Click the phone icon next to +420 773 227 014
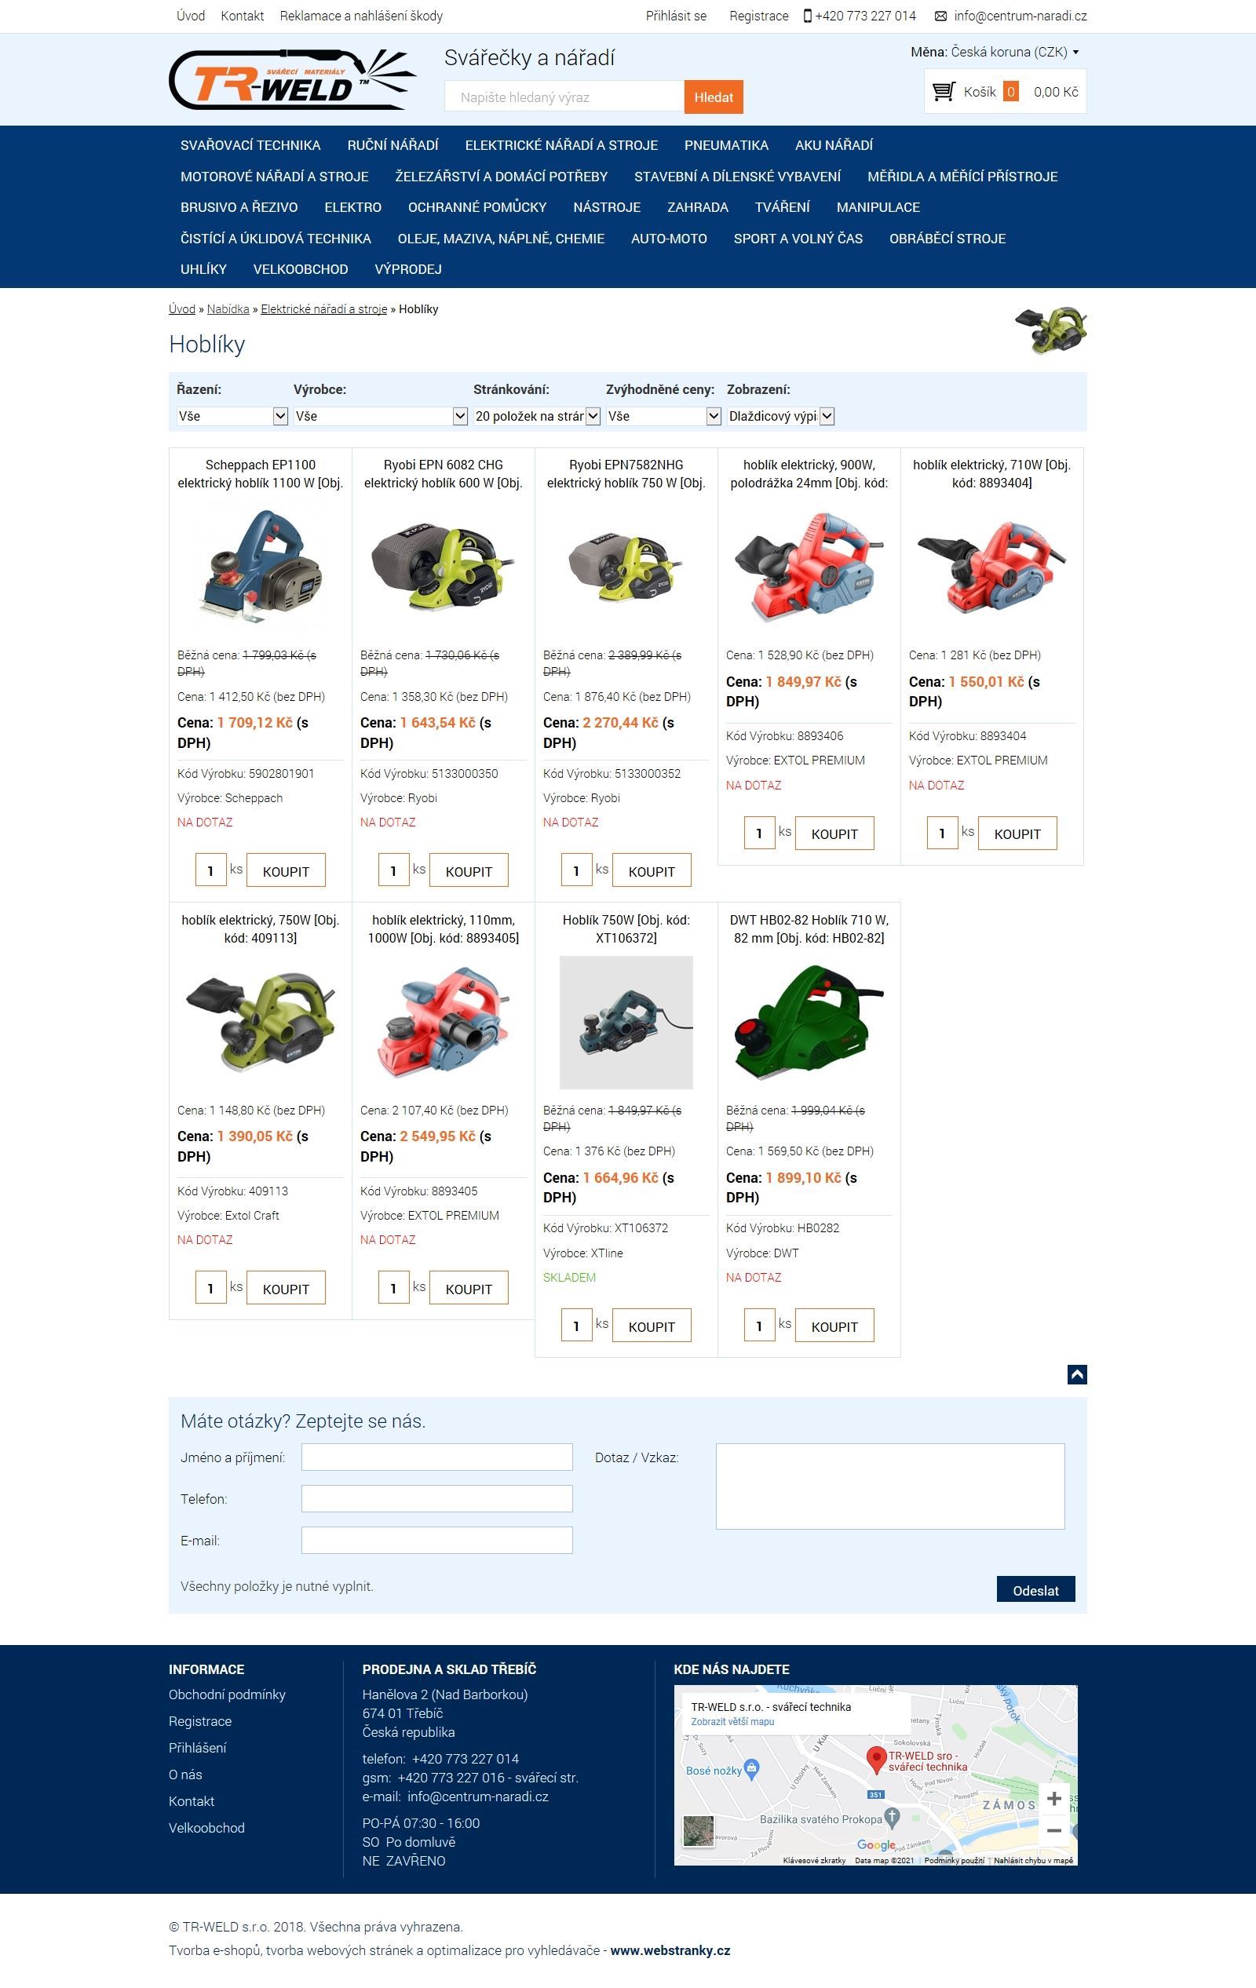Image resolution: width=1256 pixels, height=1988 pixels. [x=807, y=16]
